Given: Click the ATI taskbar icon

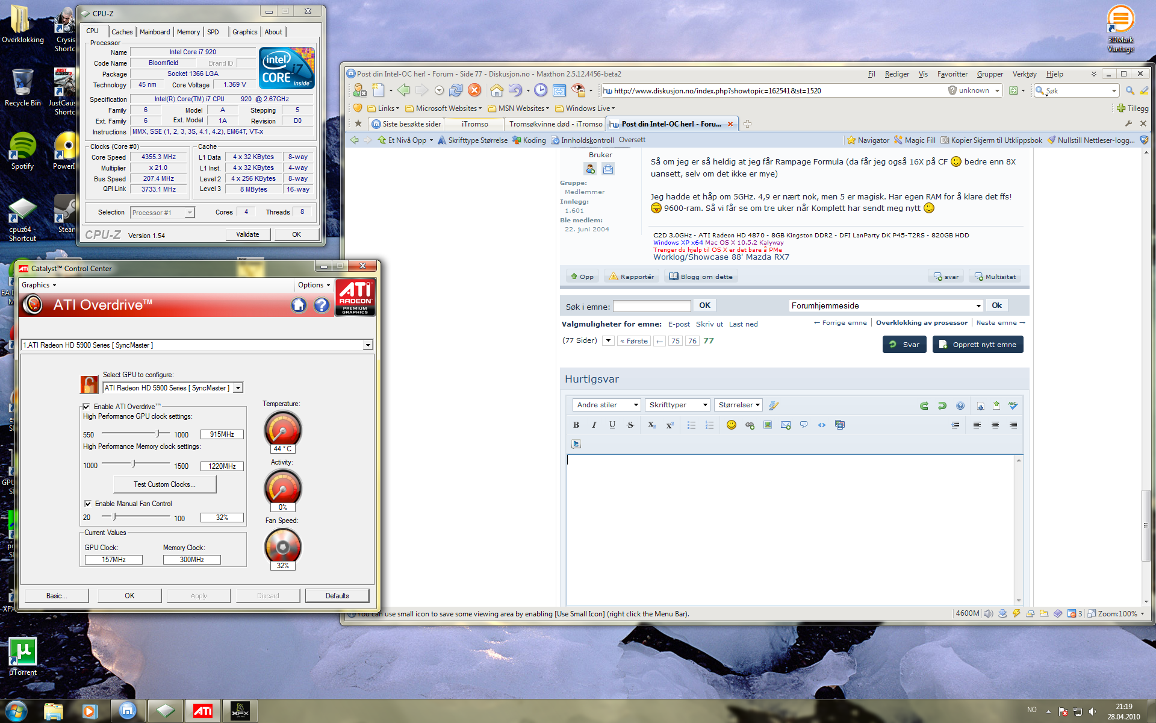Looking at the screenshot, I should coord(203,711).
